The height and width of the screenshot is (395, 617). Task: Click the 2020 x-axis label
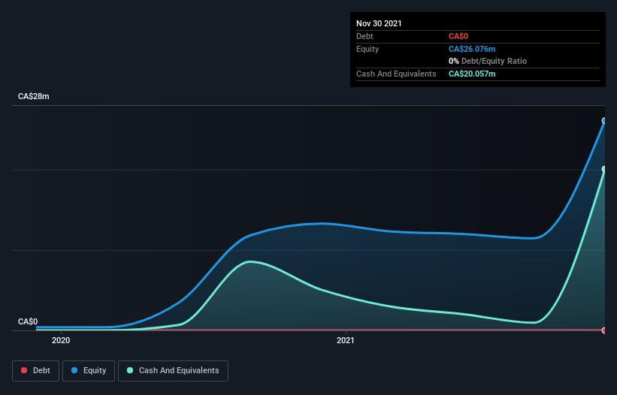tap(61, 340)
